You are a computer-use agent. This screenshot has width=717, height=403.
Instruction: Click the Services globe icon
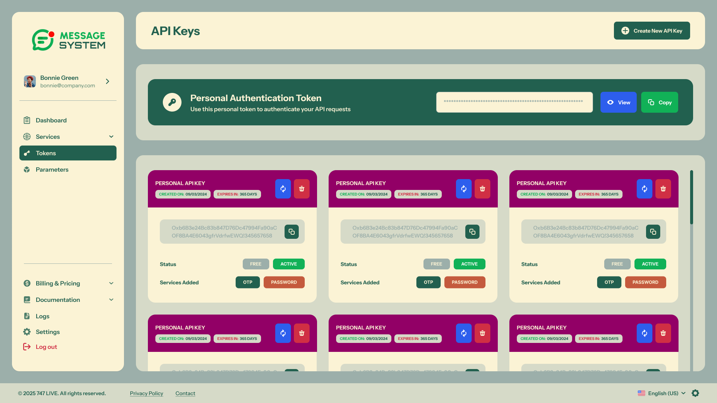[27, 137]
